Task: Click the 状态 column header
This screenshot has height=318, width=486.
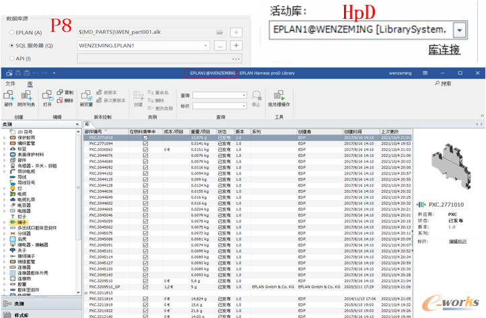Action: point(225,131)
